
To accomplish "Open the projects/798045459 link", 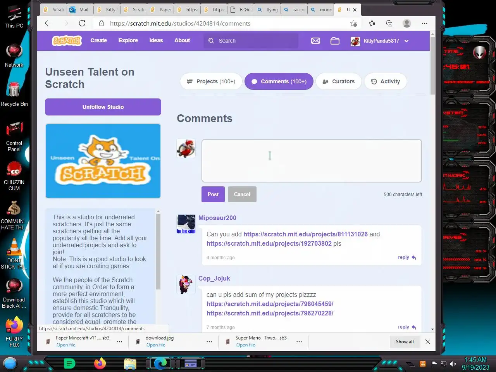I will click(270, 304).
